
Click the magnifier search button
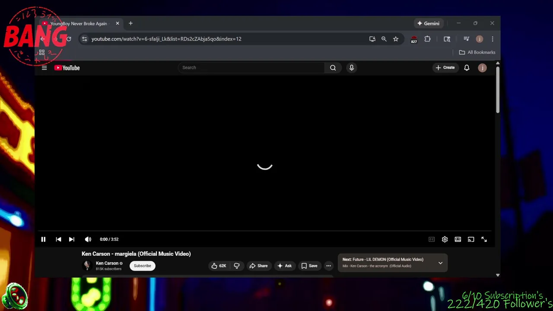[333, 67]
